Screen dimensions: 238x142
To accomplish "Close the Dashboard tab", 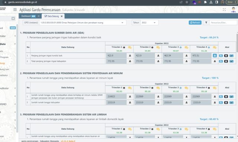I will (39, 16).
